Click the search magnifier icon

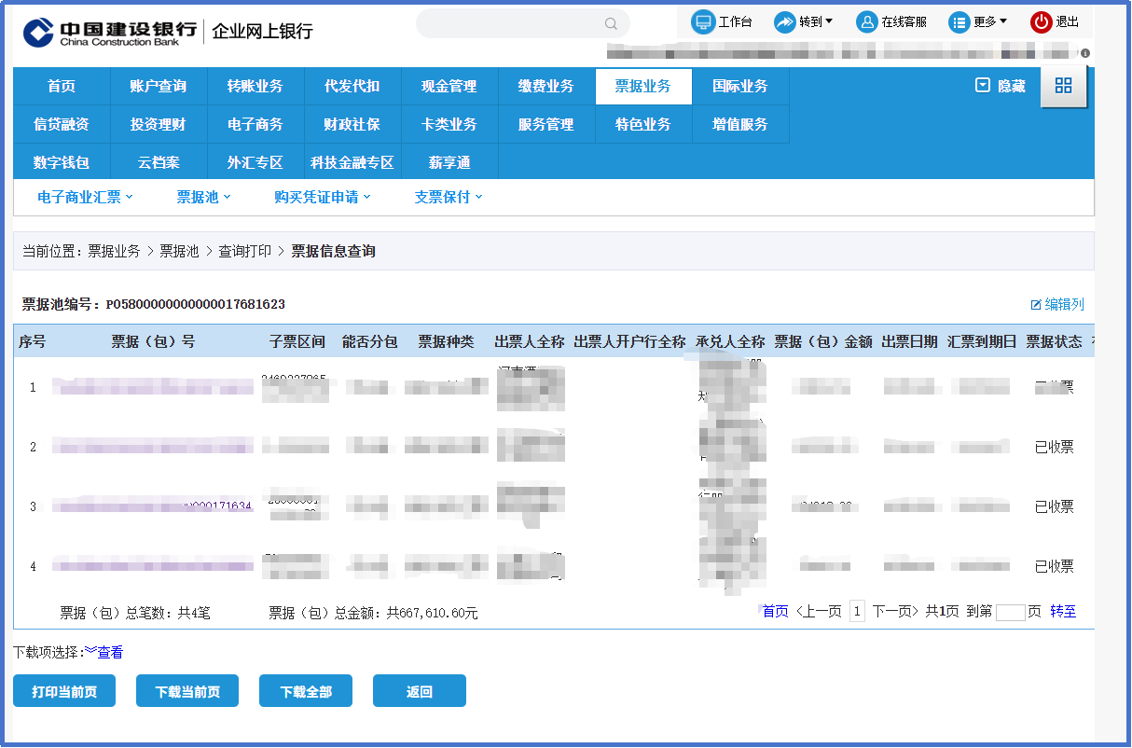(611, 24)
